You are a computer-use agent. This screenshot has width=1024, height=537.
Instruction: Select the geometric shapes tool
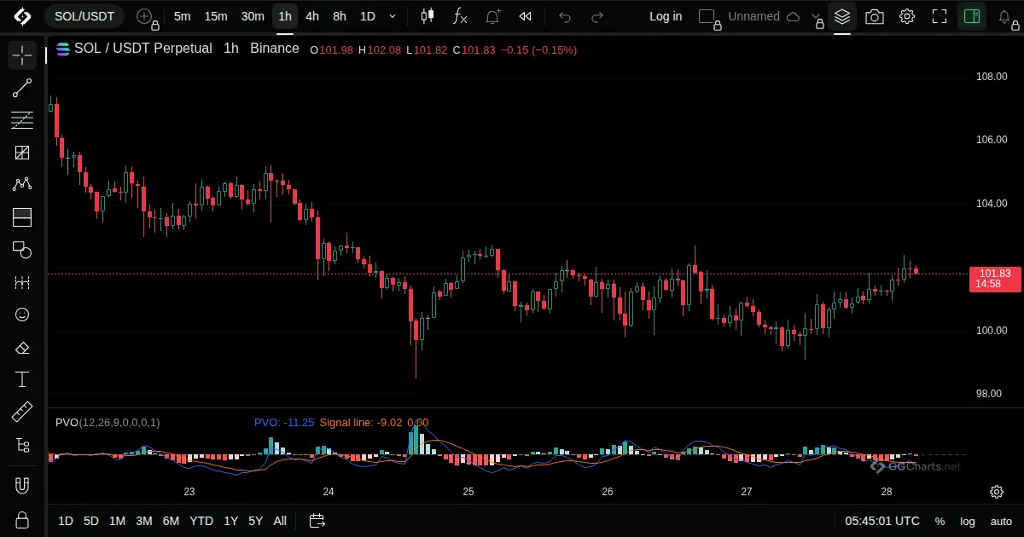click(x=22, y=250)
